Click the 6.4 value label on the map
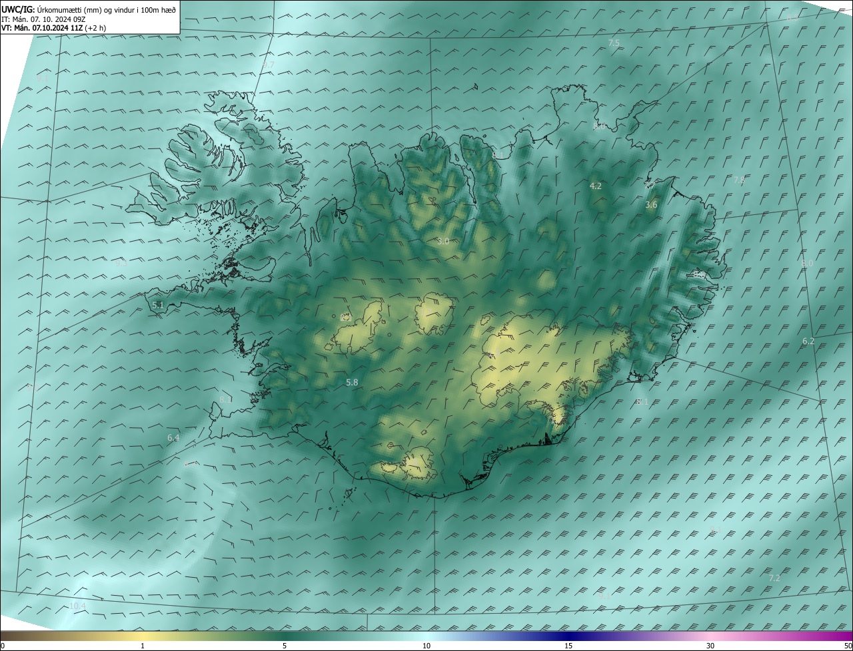This screenshot has width=853, height=651. coord(173,438)
